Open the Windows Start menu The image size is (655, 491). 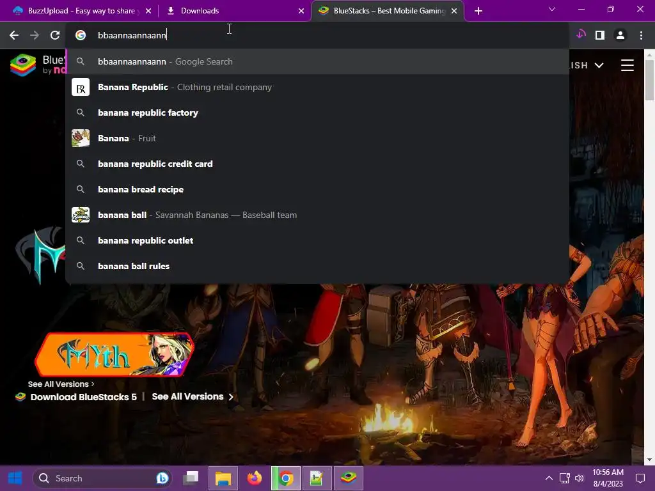pyautogui.click(x=15, y=478)
